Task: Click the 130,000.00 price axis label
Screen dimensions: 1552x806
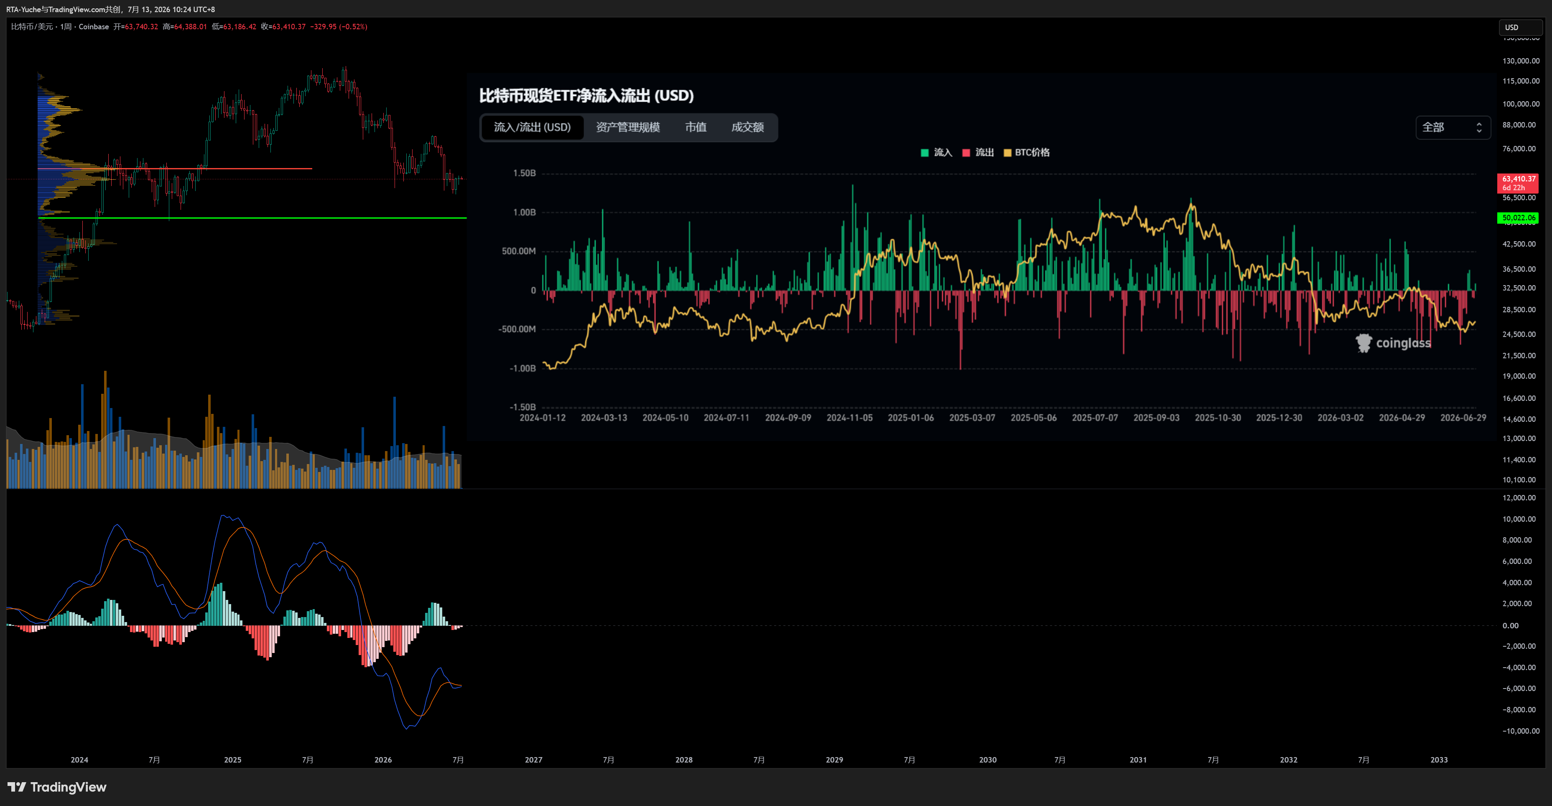Action: (x=1521, y=61)
